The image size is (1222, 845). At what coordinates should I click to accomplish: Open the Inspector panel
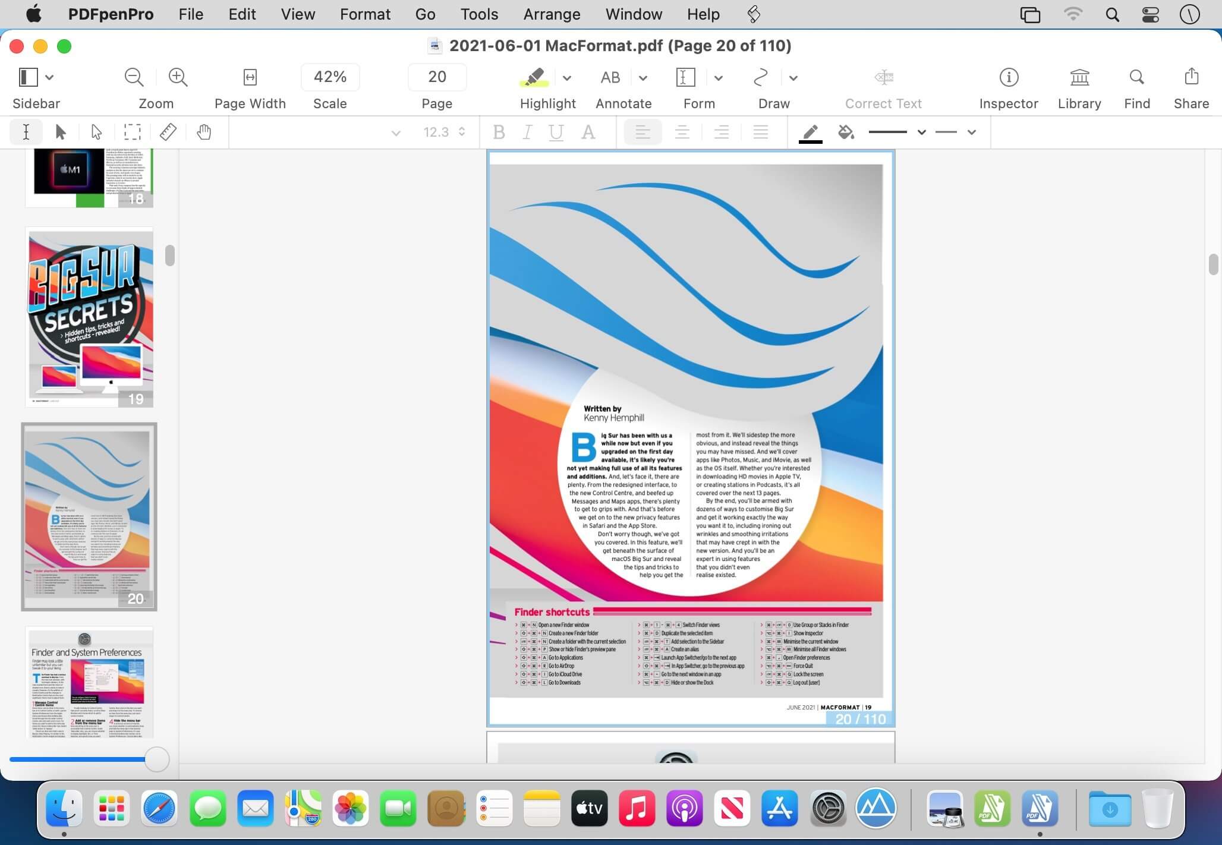tap(1009, 77)
